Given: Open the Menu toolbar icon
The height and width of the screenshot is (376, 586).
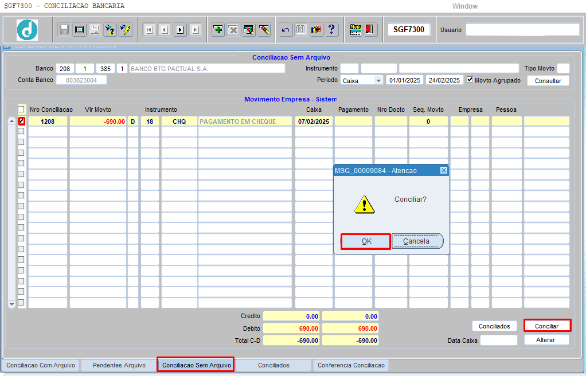Looking at the screenshot, I should (x=355, y=30).
